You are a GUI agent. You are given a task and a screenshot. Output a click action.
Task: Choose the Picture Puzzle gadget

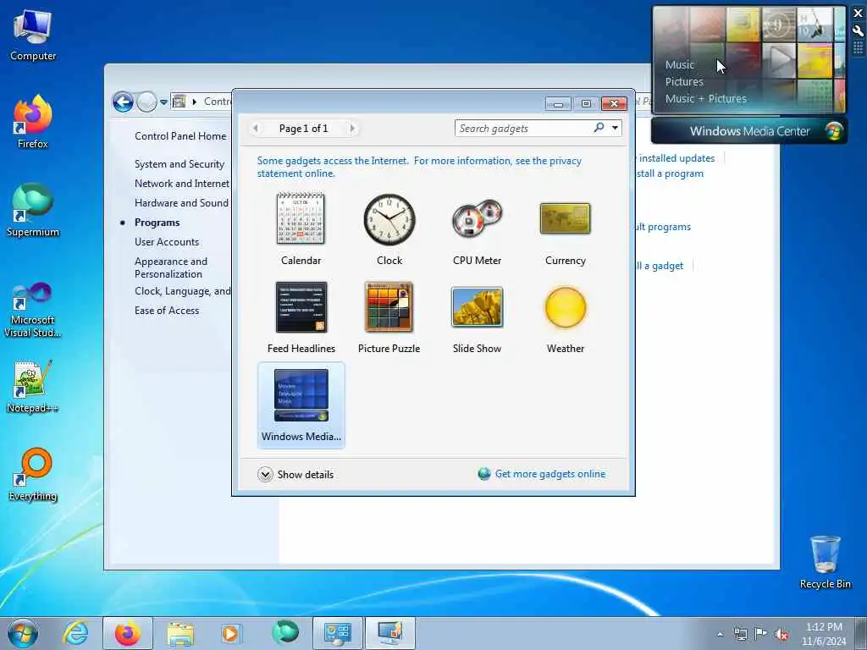click(x=389, y=317)
